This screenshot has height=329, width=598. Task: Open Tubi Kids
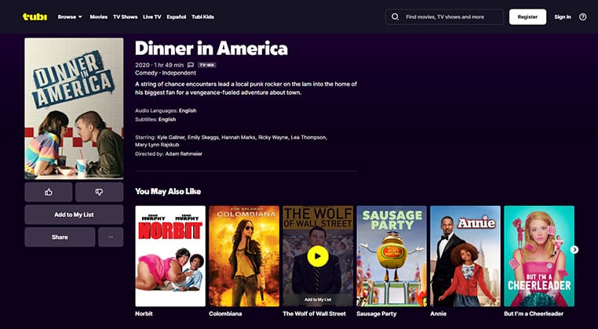pyautogui.click(x=202, y=16)
